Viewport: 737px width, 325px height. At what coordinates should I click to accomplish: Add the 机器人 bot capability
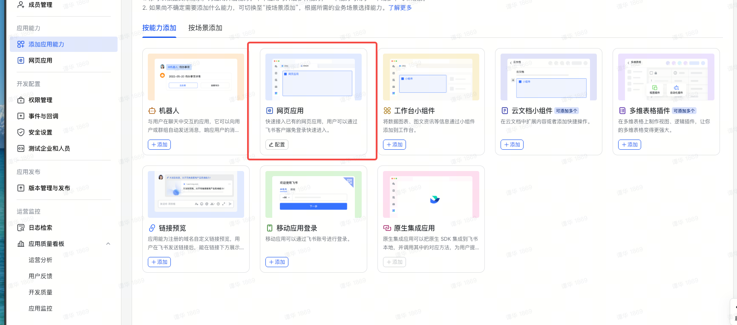159,145
